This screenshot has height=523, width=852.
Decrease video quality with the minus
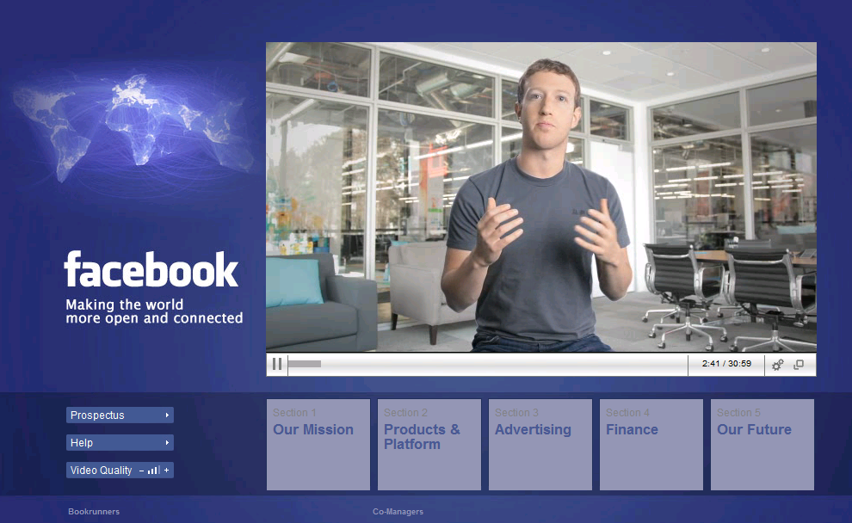click(x=141, y=471)
